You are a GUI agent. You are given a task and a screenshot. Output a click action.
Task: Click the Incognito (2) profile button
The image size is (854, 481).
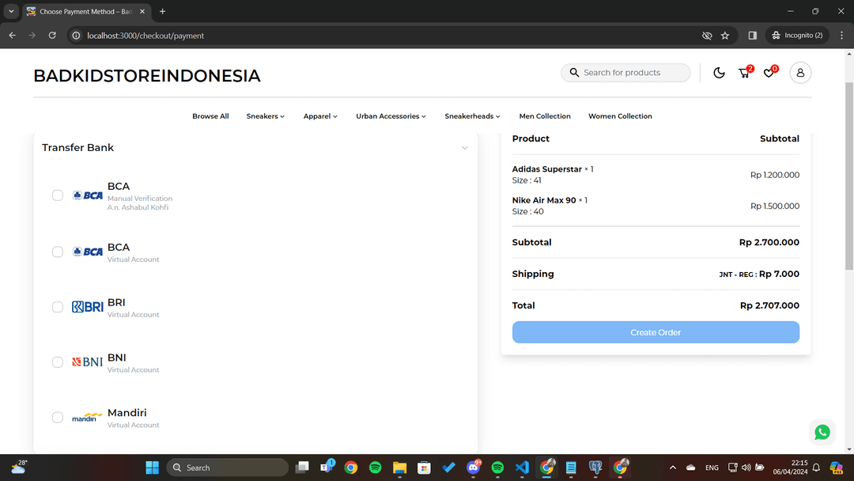pos(797,36)
